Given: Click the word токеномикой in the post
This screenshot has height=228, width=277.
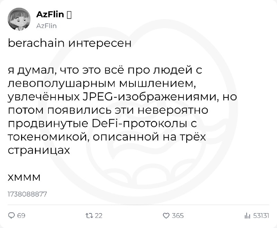Looking at the screenshot, I should point(48,137).
